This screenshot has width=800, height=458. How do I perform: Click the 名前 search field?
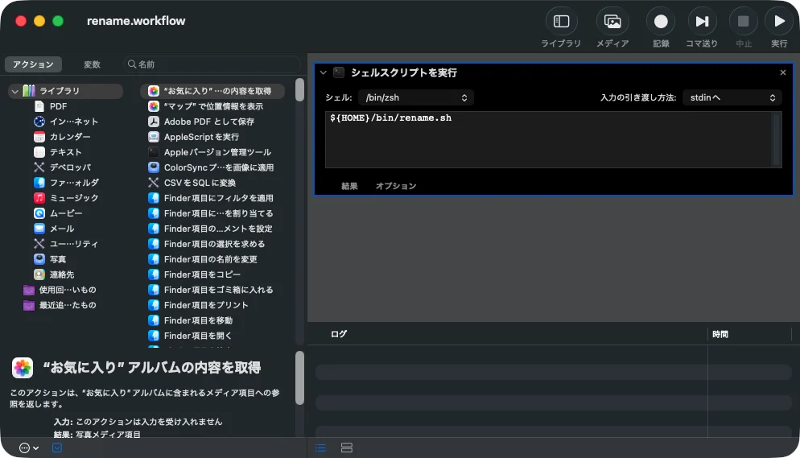(x=213, y=64)
